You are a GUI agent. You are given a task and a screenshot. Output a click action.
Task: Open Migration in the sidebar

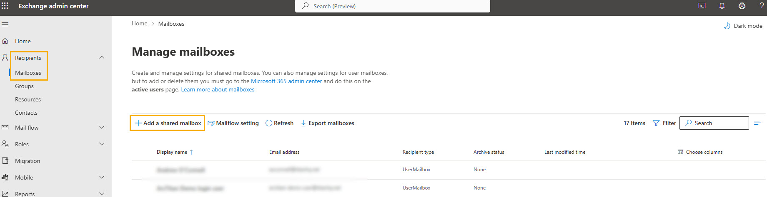28,161
